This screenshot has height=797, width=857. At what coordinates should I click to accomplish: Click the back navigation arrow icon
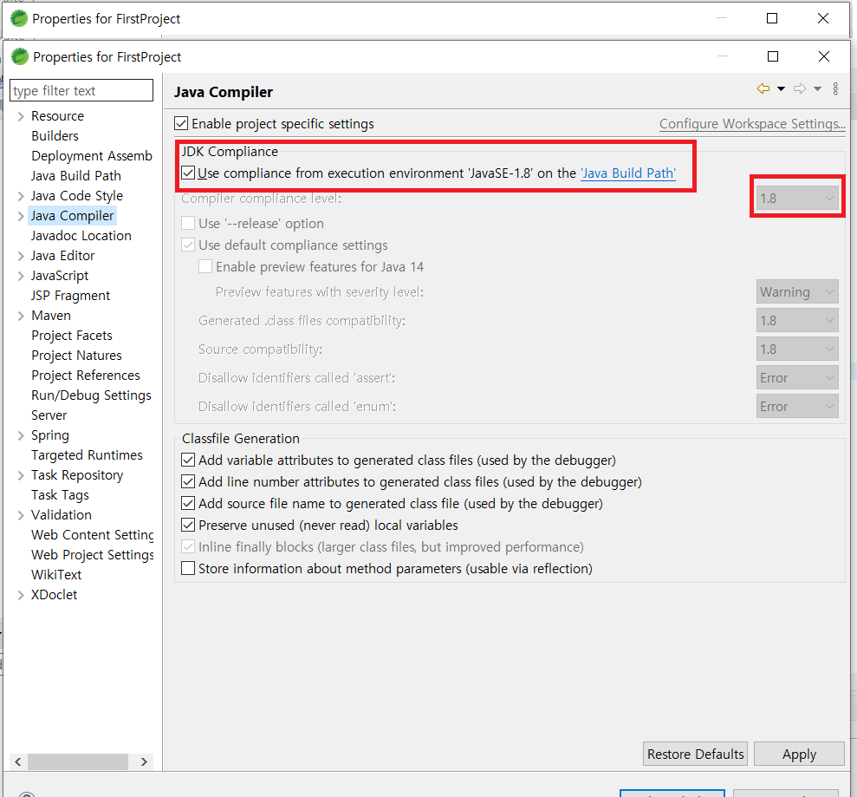point(763,88)
